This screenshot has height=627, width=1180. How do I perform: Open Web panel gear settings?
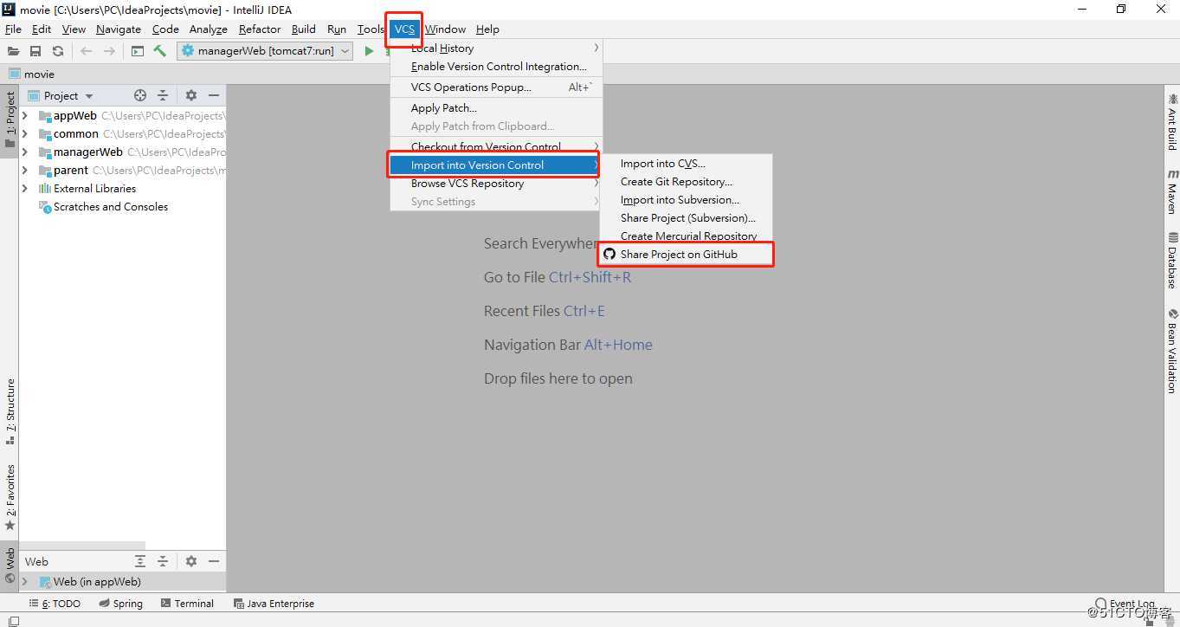point(191,561)
